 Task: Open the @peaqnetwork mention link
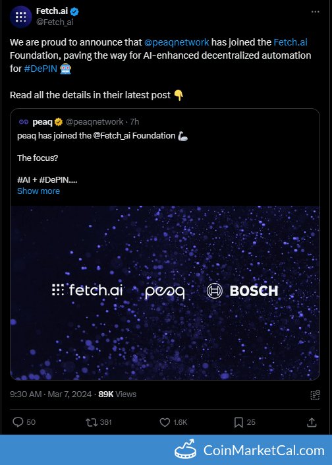177,42
